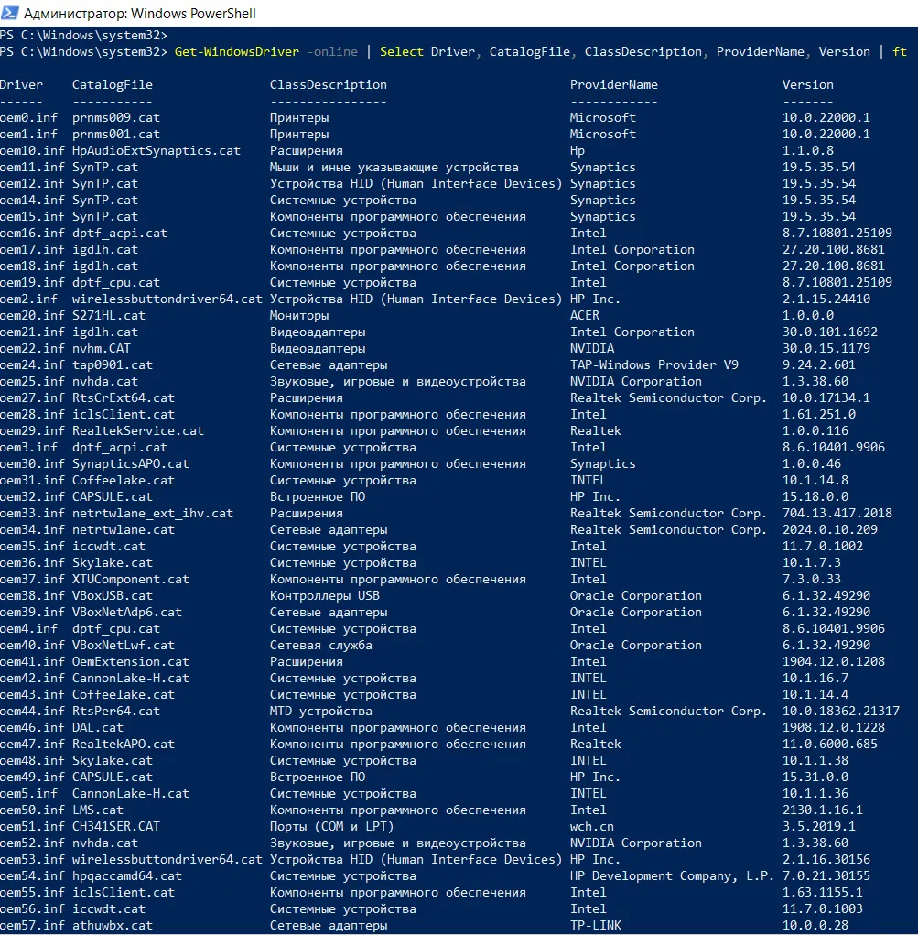Click version '2024.0.10.209'
The width and height of the screenshot is (918, 935).
click(830, 530)
